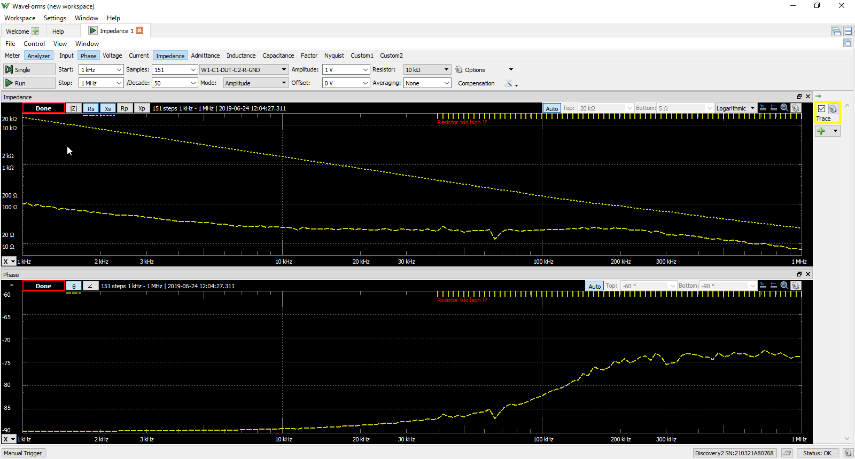Open the Settings menu

(55, 18)
